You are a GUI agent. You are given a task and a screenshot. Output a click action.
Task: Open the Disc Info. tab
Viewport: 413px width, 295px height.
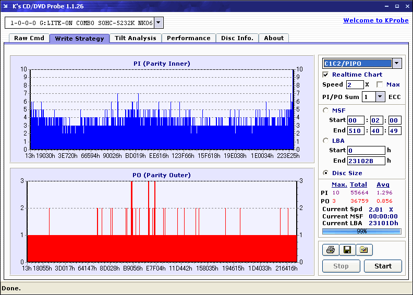(237, 38)
